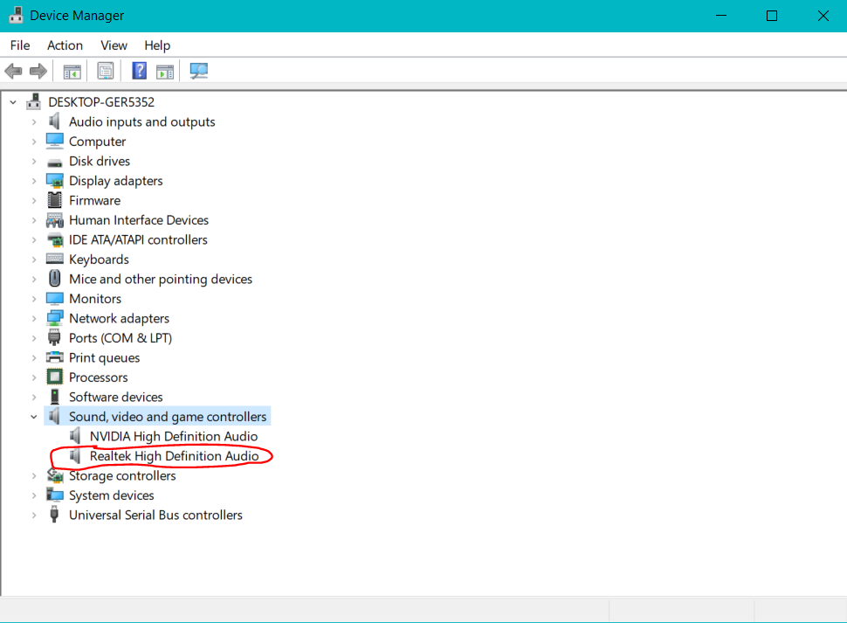Screen dimensions: 847x623
Task: Click Show/Hide Console Tree toolbar icon
Action: pos(72,71)
